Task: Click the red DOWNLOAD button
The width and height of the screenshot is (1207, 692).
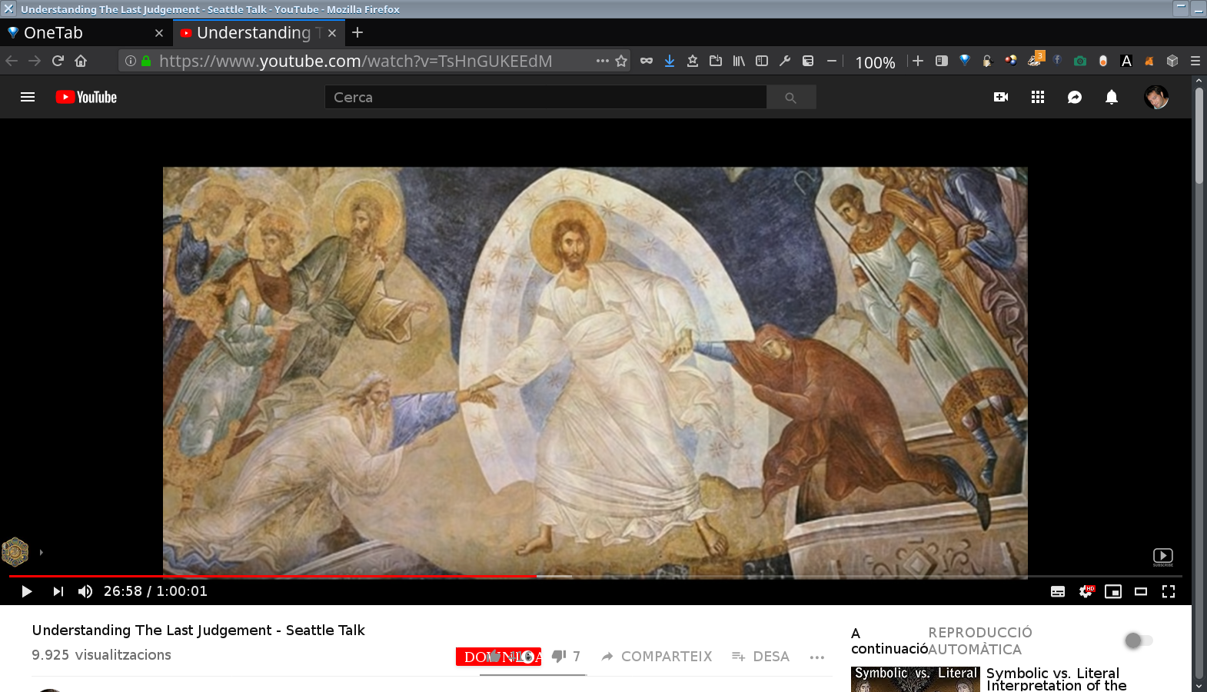Action: click(x=498, y=657)
